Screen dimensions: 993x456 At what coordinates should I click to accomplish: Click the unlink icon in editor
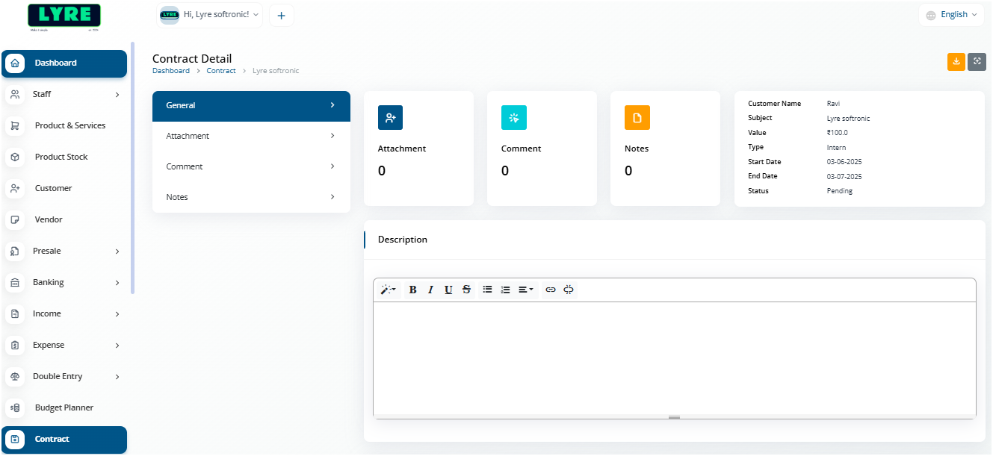[x=569, y=290]
